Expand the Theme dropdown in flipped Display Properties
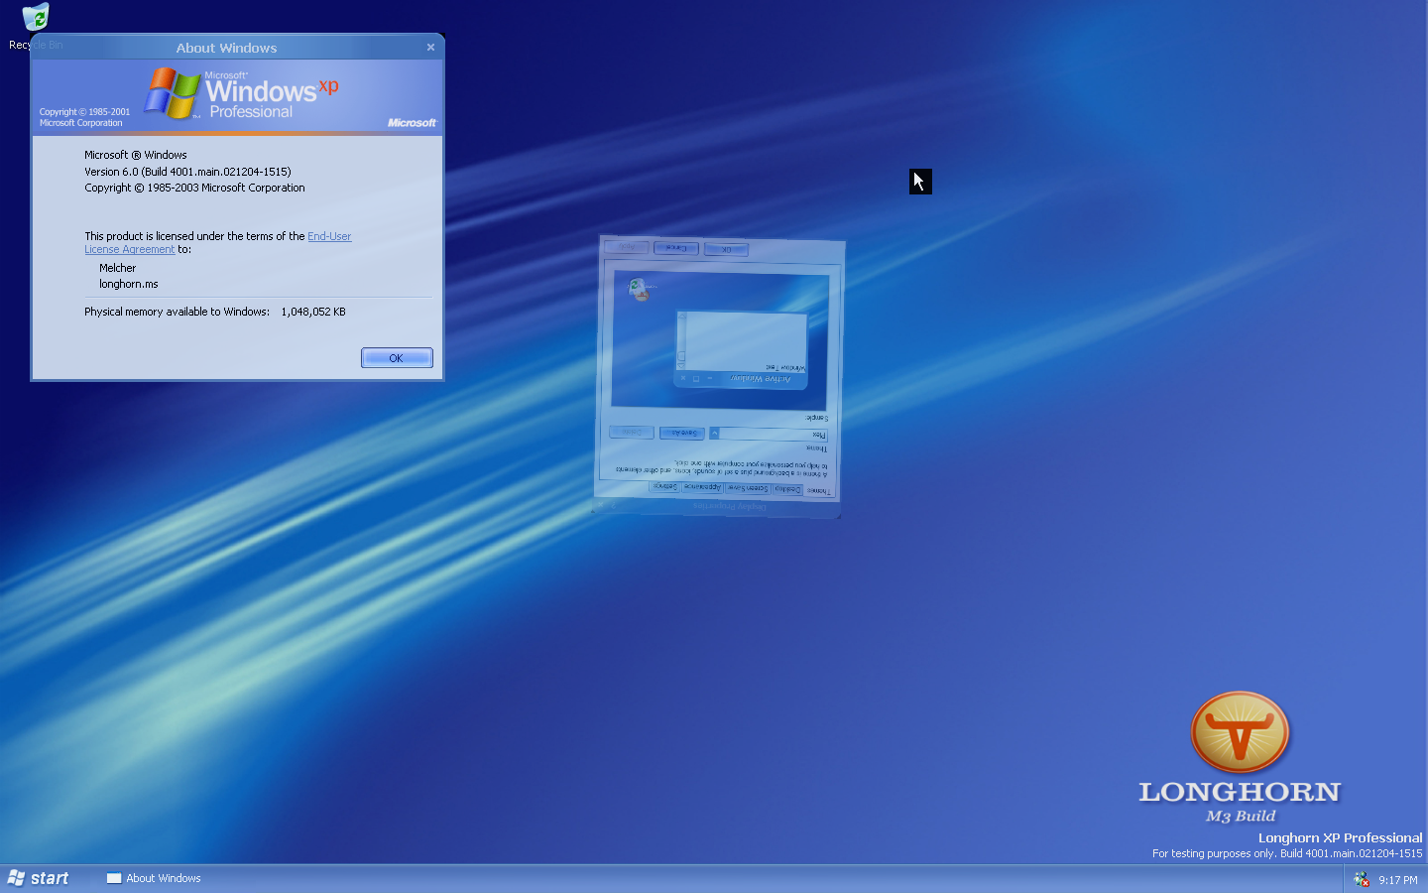Image resolution: width=1428 pixels, height=893 pixels. point(714,434)
